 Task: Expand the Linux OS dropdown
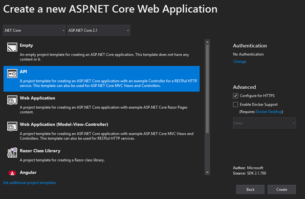click(264, 123)
